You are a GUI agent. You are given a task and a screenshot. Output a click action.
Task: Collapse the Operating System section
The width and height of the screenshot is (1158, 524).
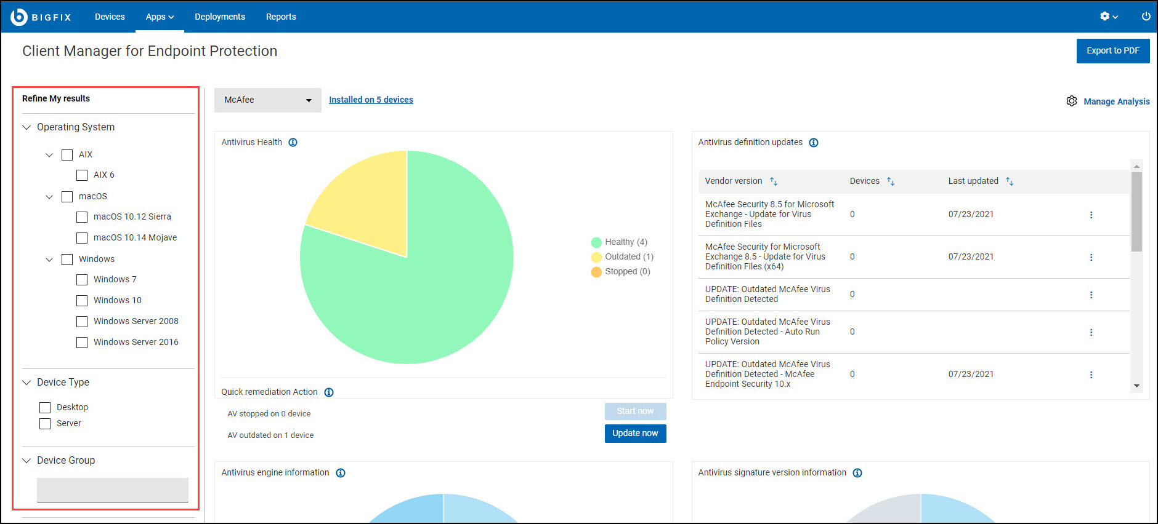[26, 127]
